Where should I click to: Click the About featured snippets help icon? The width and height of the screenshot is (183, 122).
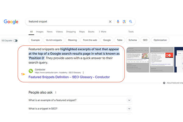164,83
